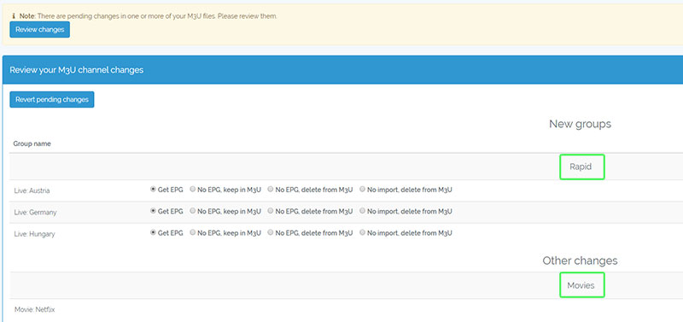Click Revert pending changes button

[52, 99]
